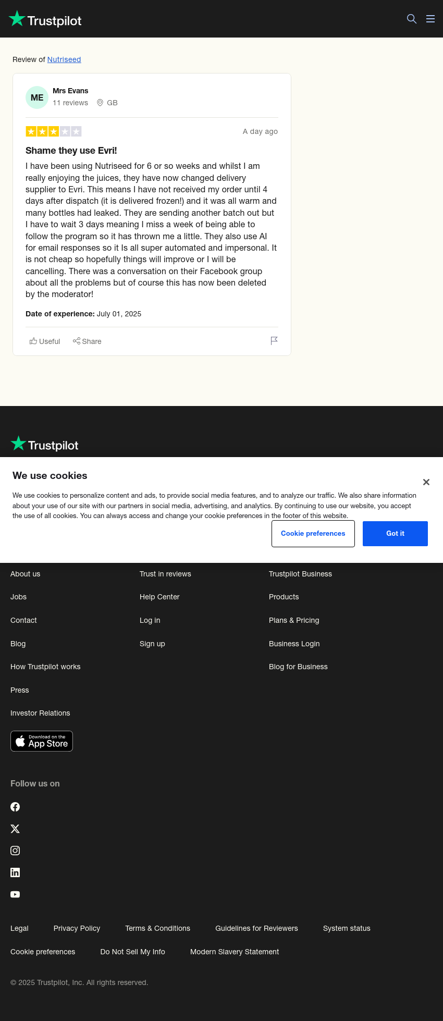
Task: Read the Privacy Policy
Action: [x=77, y=928]
